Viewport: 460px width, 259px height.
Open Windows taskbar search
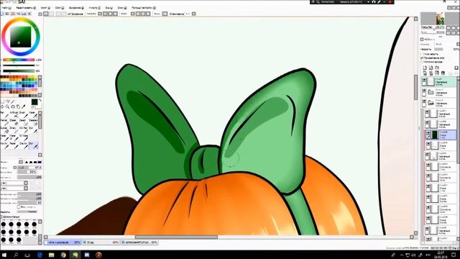16,255
